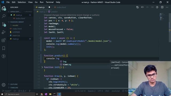
Task: Open the LICENSE file
Action: pyautogui.click(x=16, y=32)
